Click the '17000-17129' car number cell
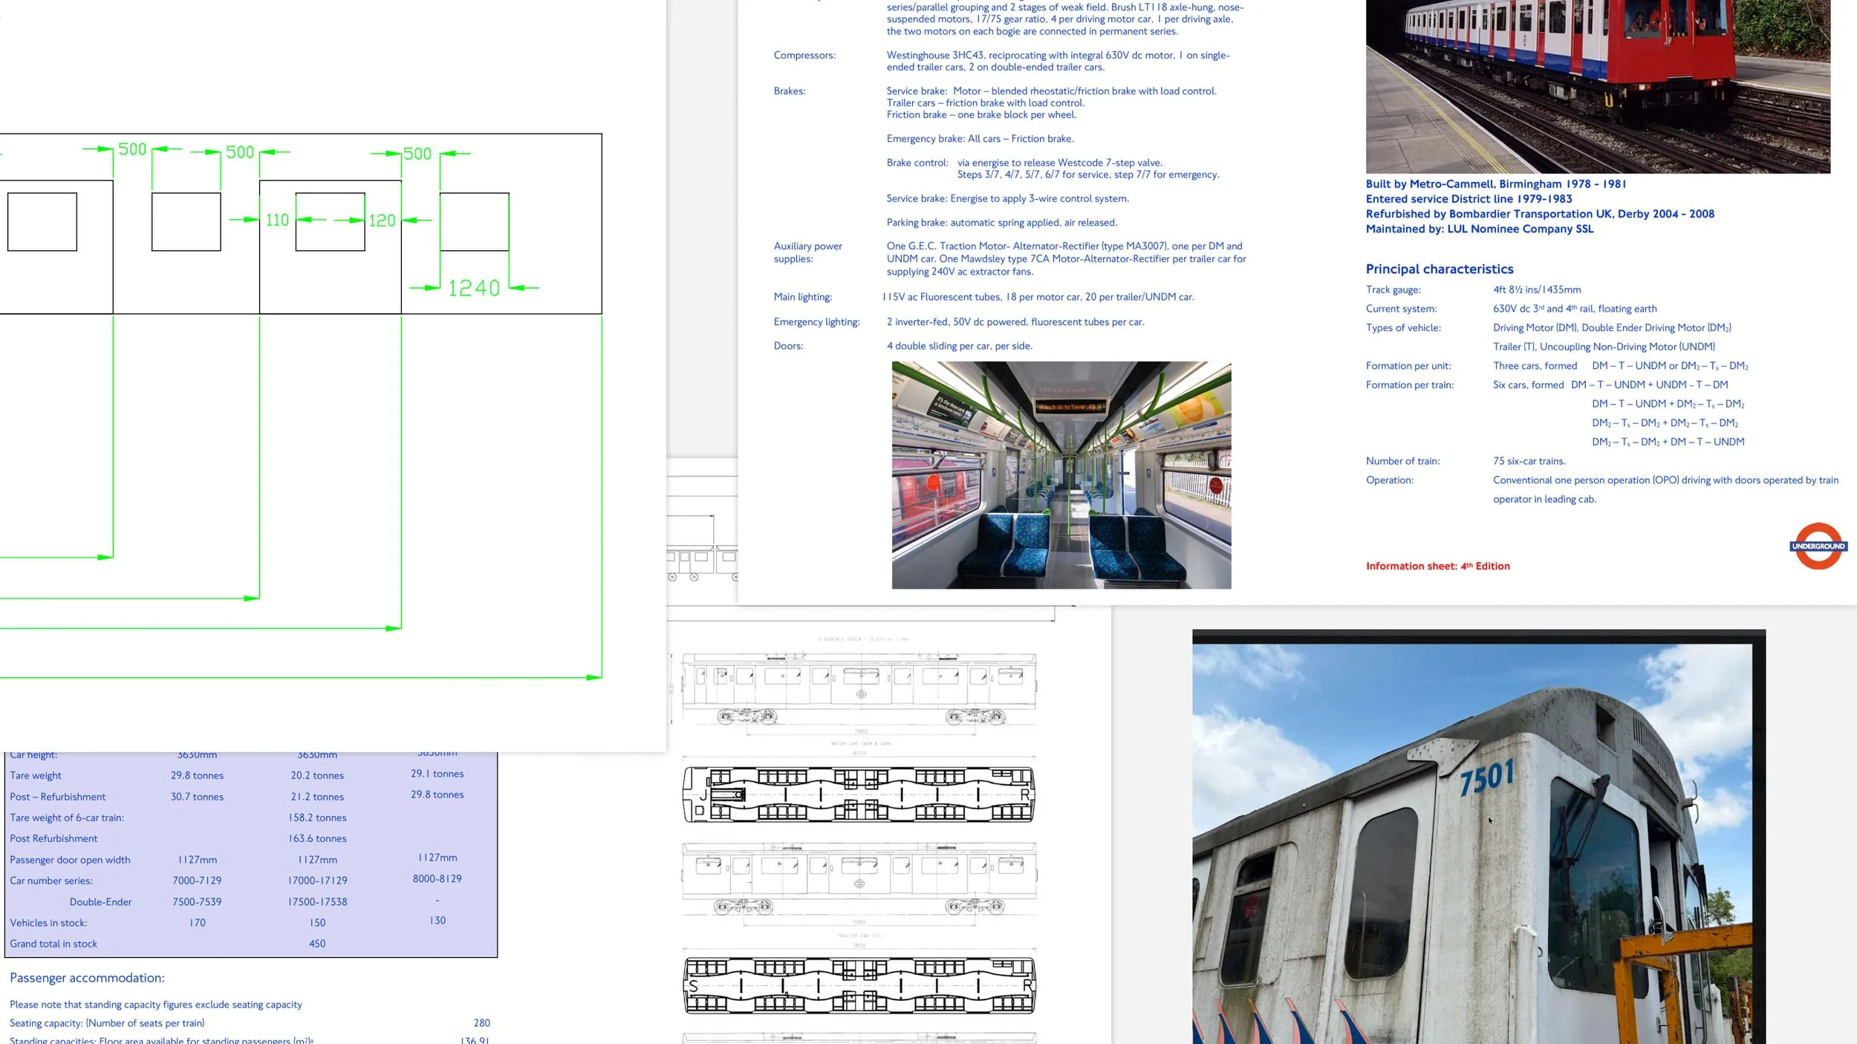 point(317,881)
